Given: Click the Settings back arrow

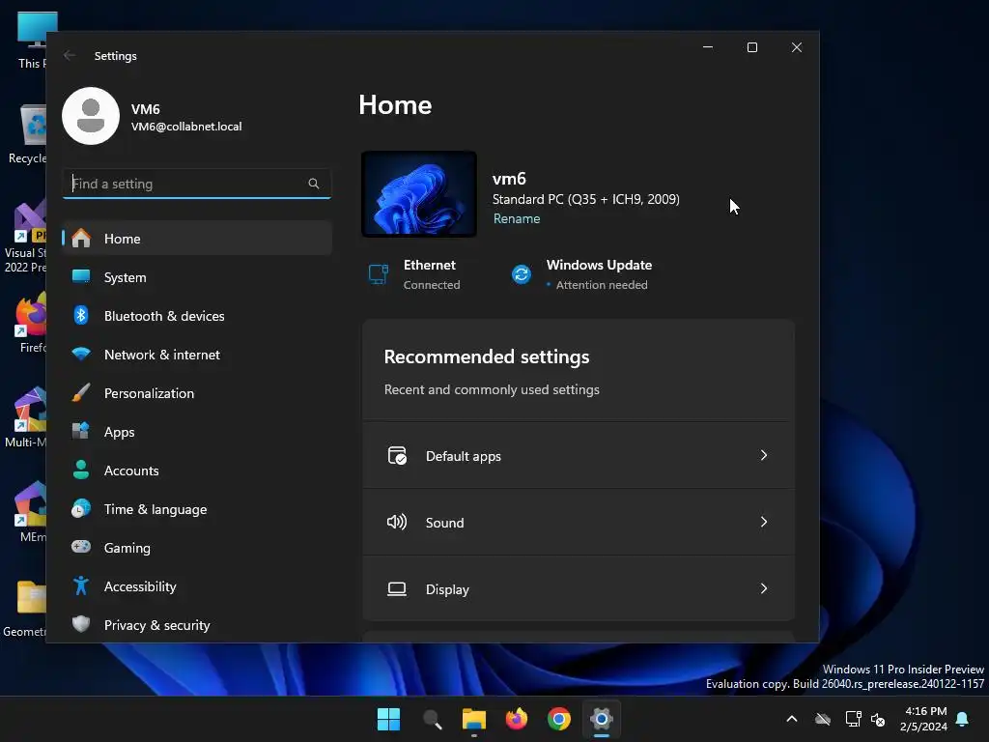Looking at the screenshot, I should pos(70,55).
